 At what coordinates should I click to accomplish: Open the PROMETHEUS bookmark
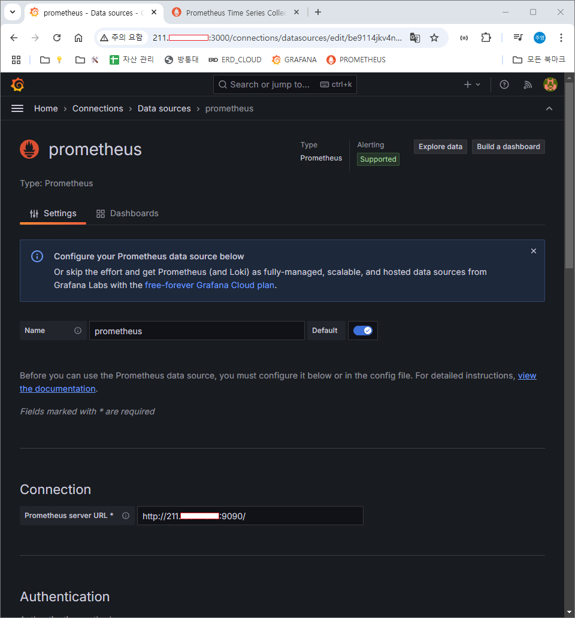pyautogui.click(x=356, y=59)
